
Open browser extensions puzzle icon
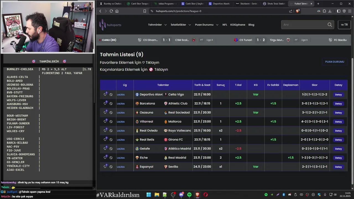click(324, 11)
